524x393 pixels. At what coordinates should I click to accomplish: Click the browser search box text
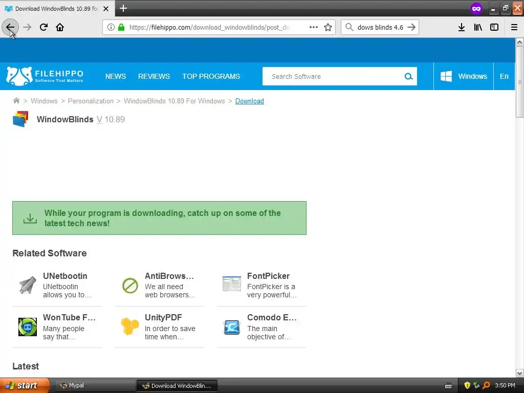[380, 28]
